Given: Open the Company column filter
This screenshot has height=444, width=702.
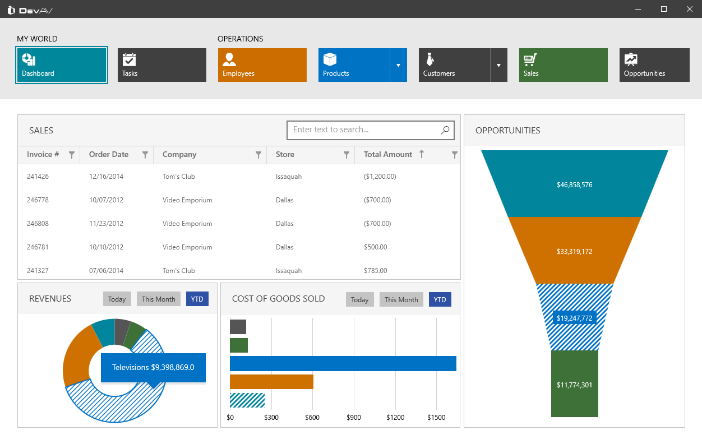Looking at the screenshot, I should [x=258, y=155].
